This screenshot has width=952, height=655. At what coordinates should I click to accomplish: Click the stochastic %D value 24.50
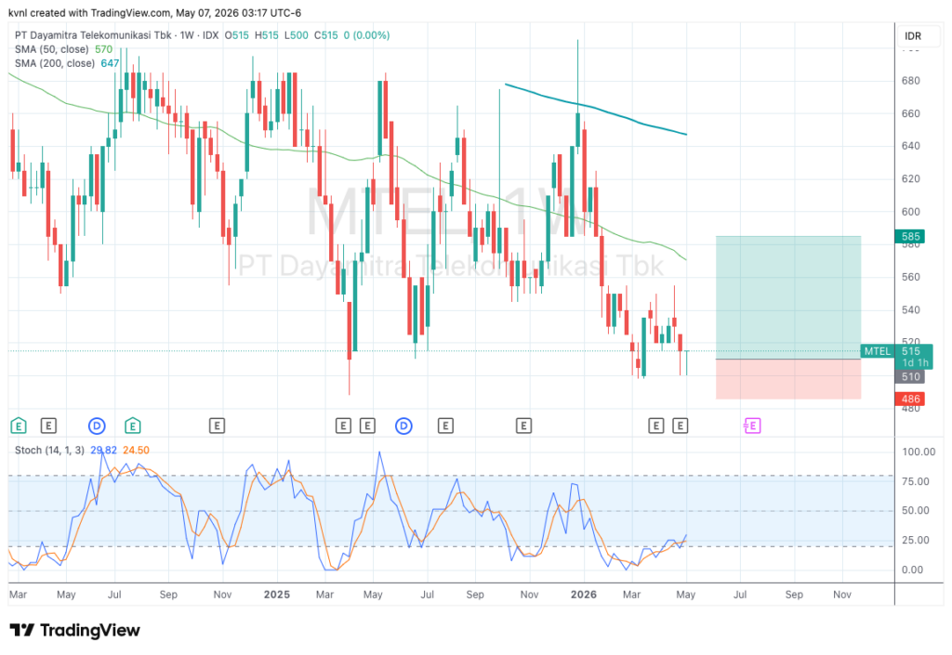click(x=136, y=450)
